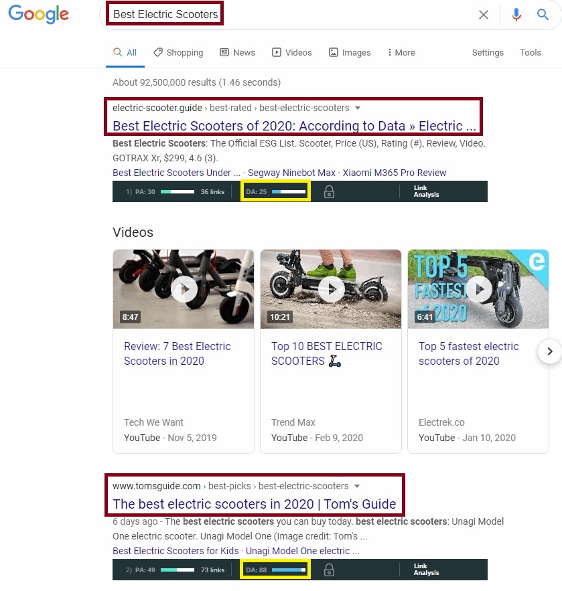Expand dropdown arrow beside electric-scooter.guide URL
562x591 pixels.
click(358, 108)
